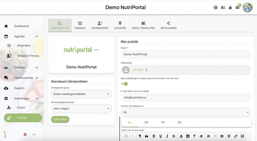Open the help question mark icon
Image resolution: width=257 pixels, height=141 pixels.
click(x=216, y=8)
